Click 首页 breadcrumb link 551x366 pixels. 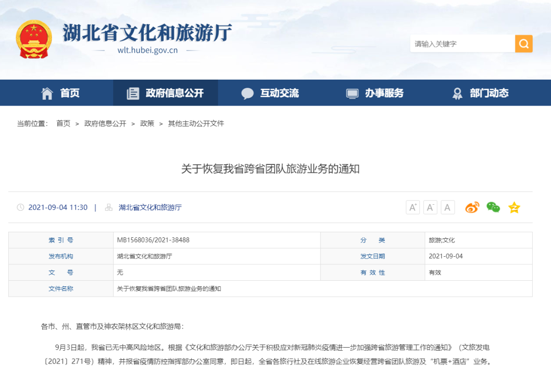pyautogui.click(x=63, y=124)
